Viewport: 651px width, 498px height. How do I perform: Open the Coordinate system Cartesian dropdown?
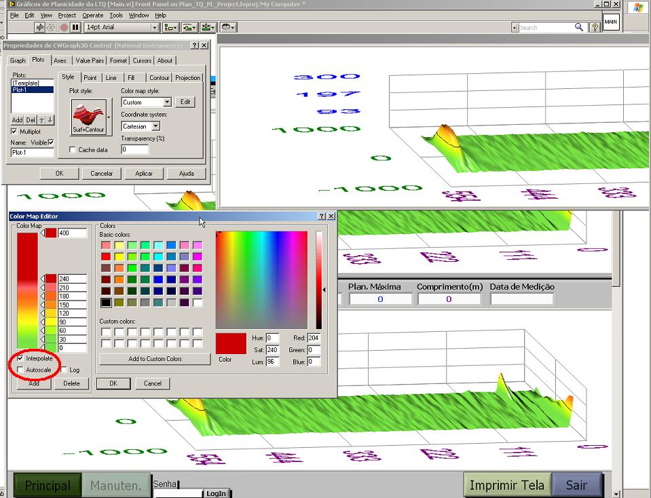click(x=155, y=126)
